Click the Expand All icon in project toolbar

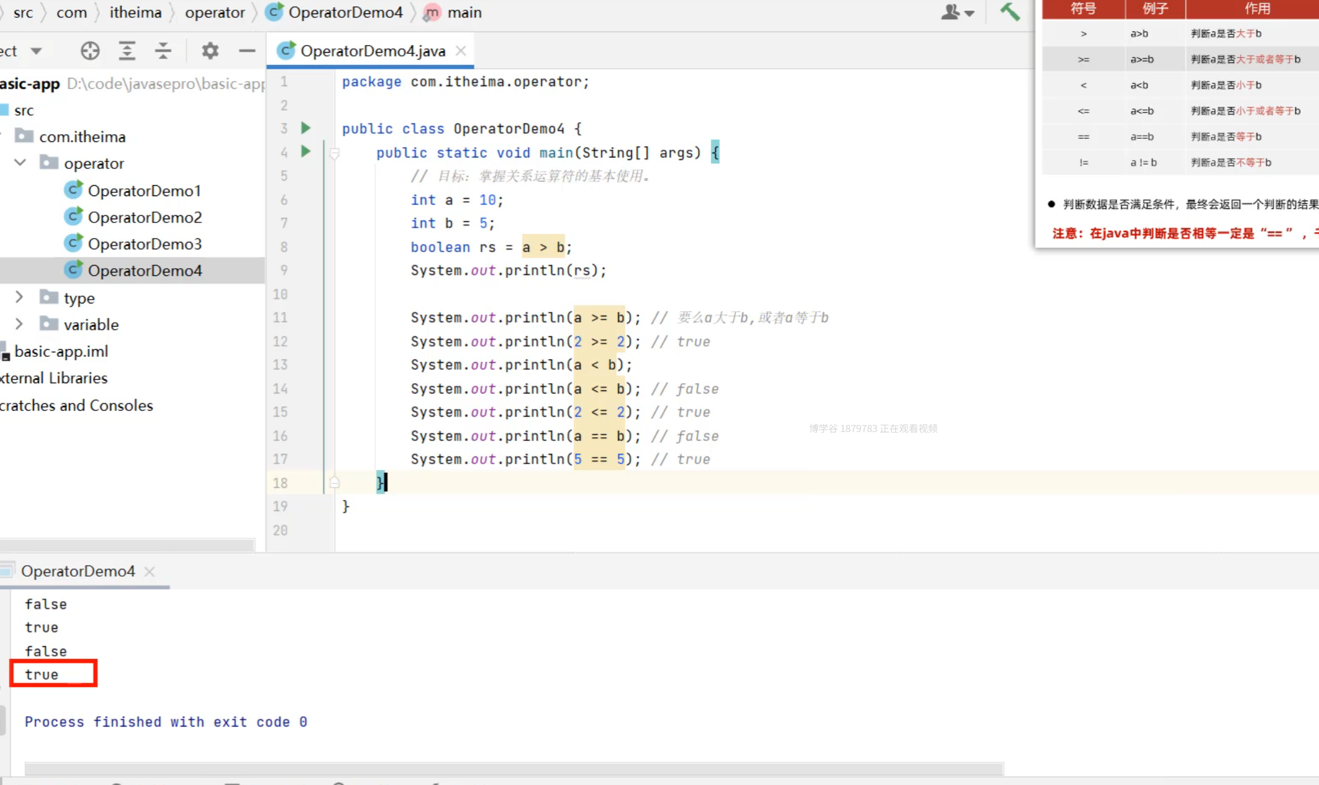(127, 51)
